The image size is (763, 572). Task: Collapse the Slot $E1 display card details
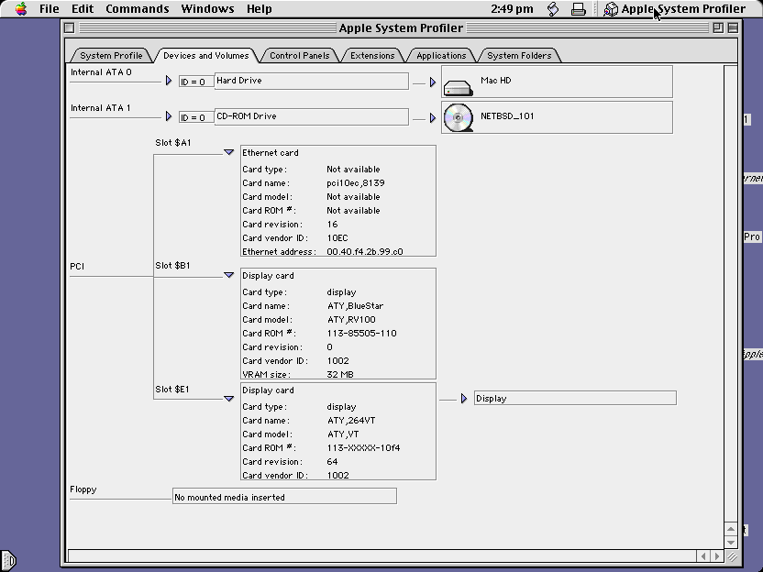tap(228, 399)
